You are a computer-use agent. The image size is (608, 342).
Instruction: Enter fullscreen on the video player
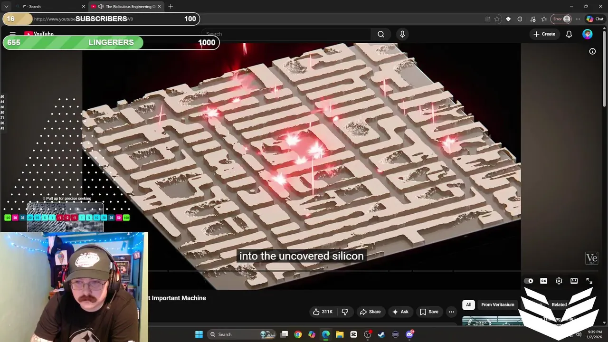tap(589, 281)
